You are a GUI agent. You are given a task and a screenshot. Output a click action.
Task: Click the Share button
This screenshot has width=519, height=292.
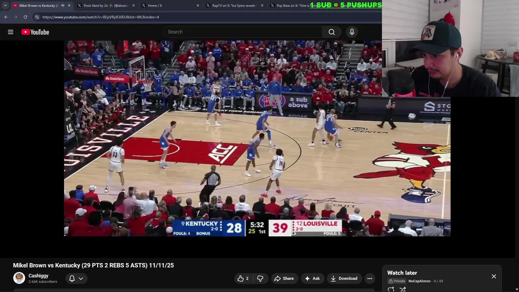tap(284, 279)
